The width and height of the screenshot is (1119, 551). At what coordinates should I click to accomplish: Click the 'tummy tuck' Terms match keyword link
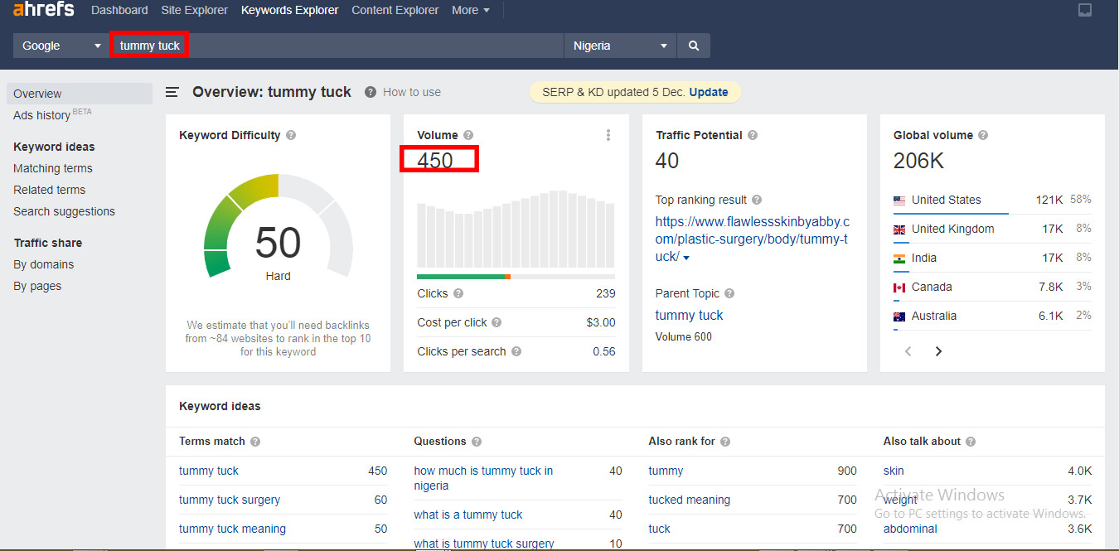coord(209,471)
